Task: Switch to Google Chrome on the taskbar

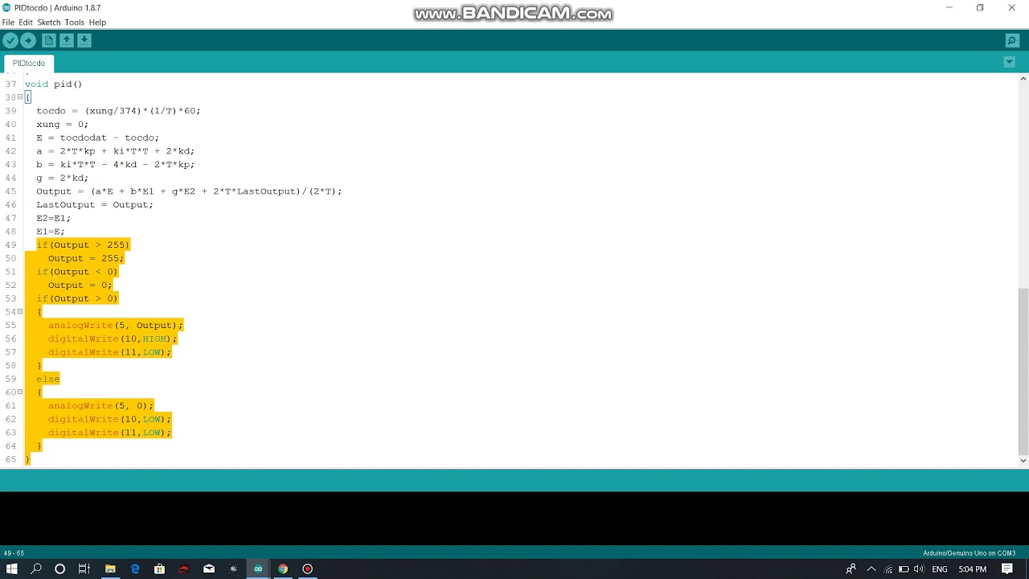Action: pos(283,569)
